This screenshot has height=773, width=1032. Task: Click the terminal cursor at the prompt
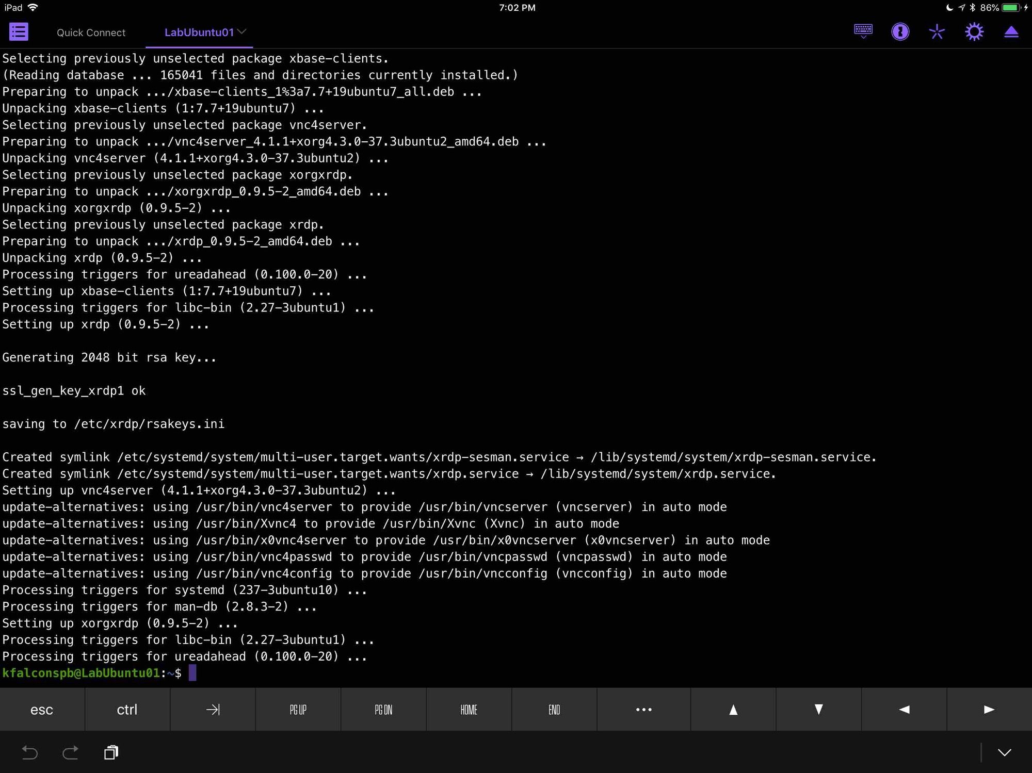pyautogui.click(x=192, y=672)
